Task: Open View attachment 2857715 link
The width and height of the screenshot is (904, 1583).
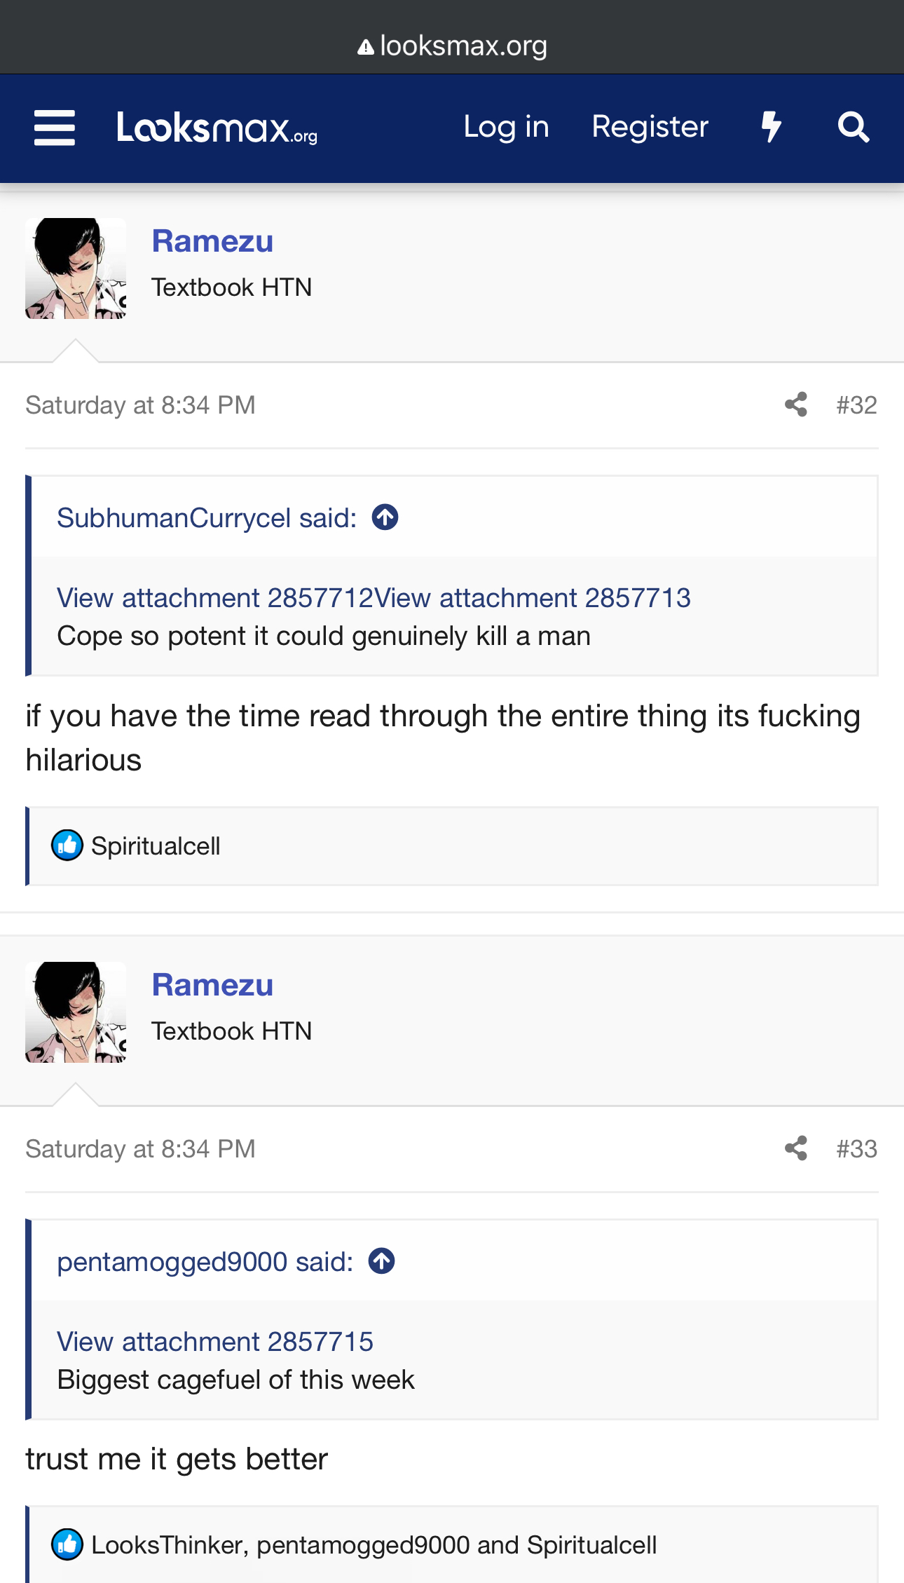Action: pos(214,1342)
